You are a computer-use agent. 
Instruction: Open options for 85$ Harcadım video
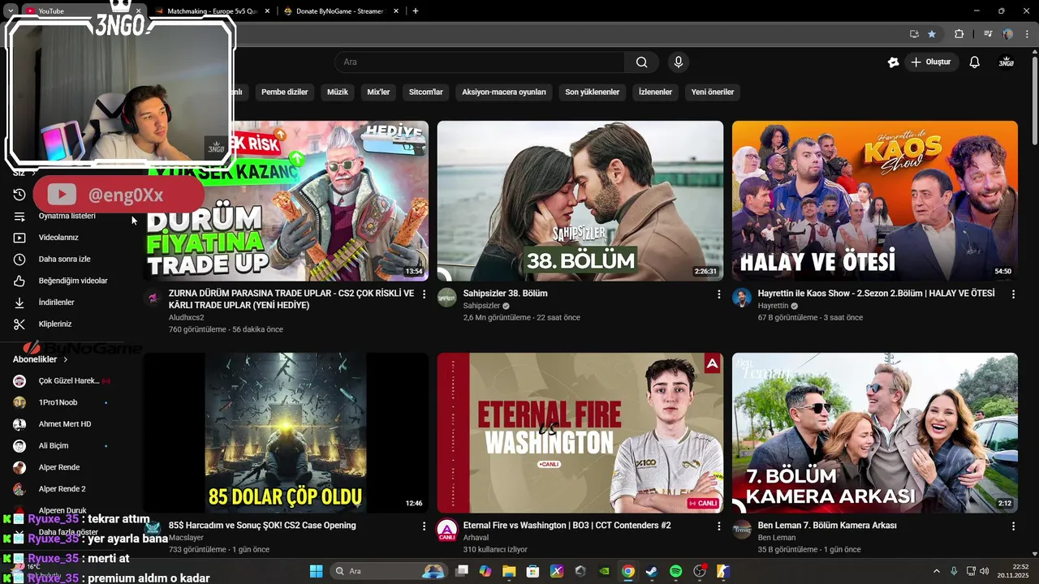pyautogui.click(x=424, y=526)
